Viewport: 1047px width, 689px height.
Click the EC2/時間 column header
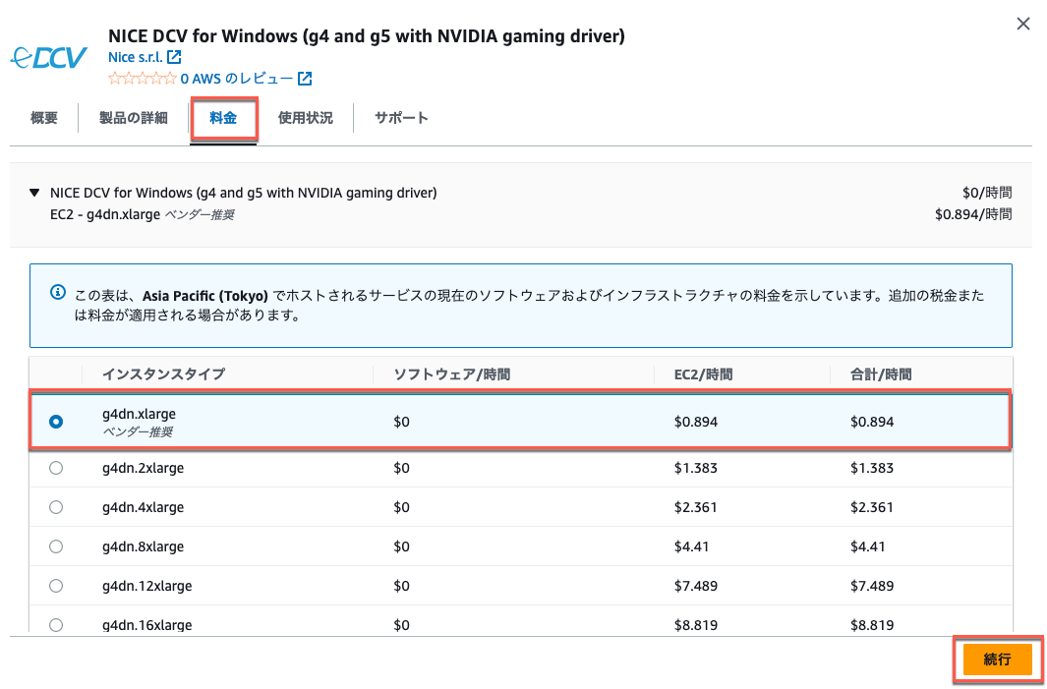click(703, 373)
